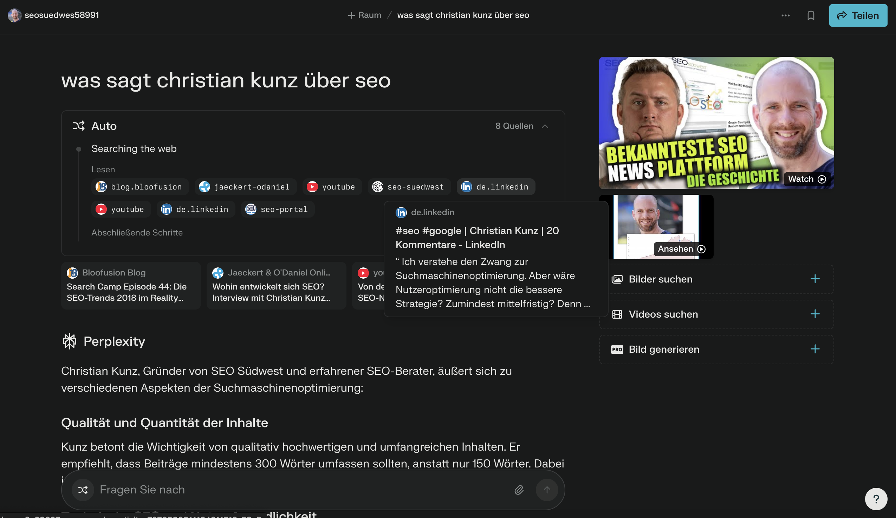Screen dimensions: 896x518
Task: Bookmark this thread
Action: (812, 15)
